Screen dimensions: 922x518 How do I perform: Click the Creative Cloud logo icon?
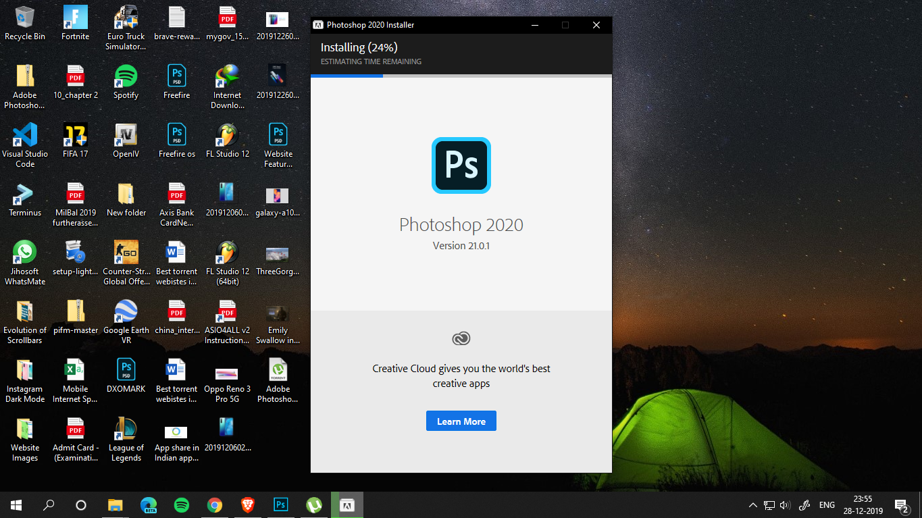(x=461, y=338)
